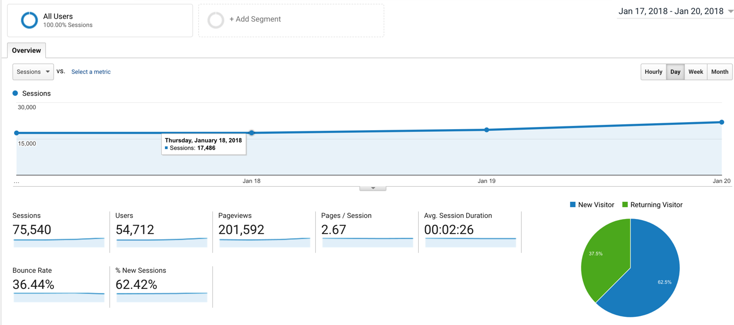Click the Jan 20 data point
The height and width of the screenshot is (325, 734).
722,122
